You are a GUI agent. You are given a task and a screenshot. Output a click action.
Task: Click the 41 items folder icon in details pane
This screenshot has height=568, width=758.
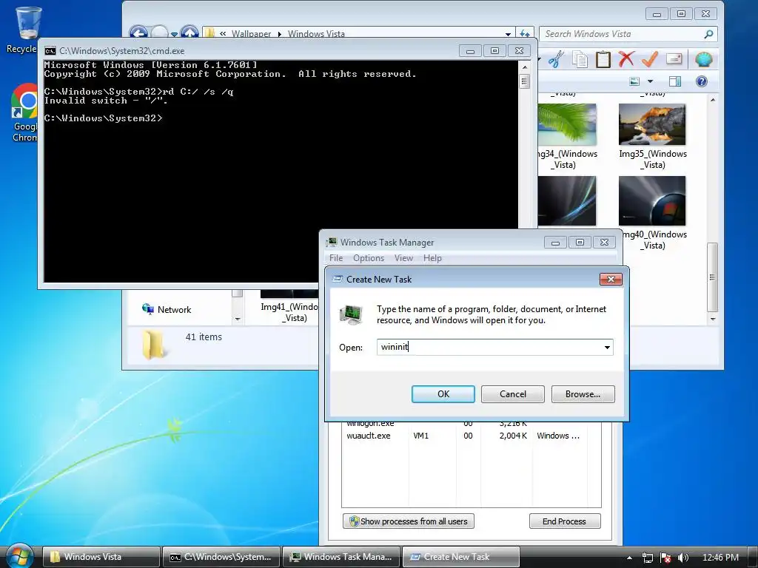point(155,344)
